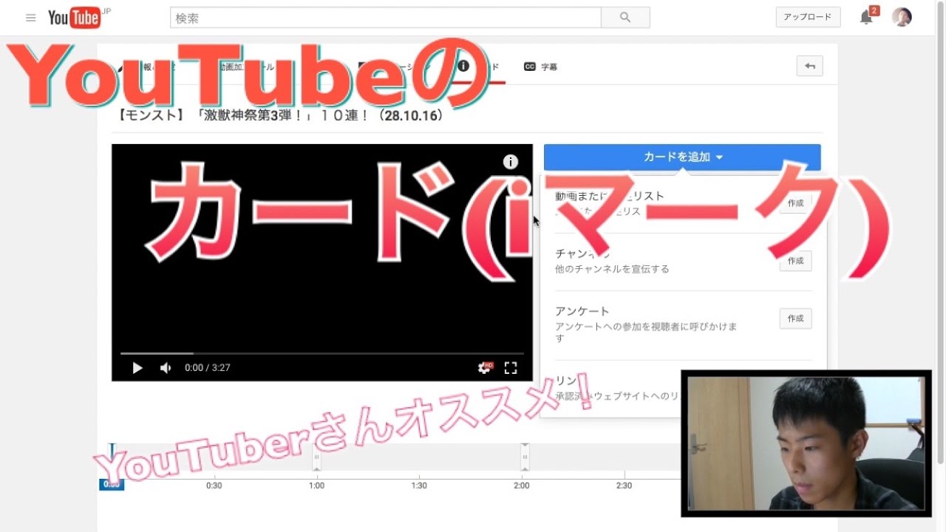Click in the 検索 search field
Viewport: 946px width, 532px height.
click(x=386, y=18)
